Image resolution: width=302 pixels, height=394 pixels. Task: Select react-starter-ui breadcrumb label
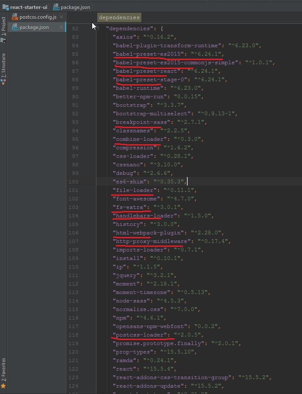[28, 7]
